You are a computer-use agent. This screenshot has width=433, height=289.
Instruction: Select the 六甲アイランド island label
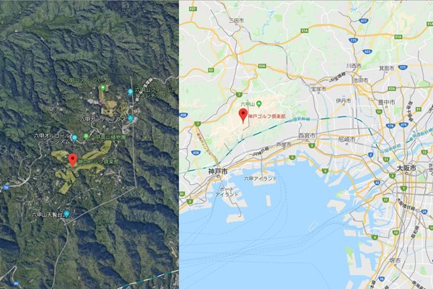click(x=260, y=178)
